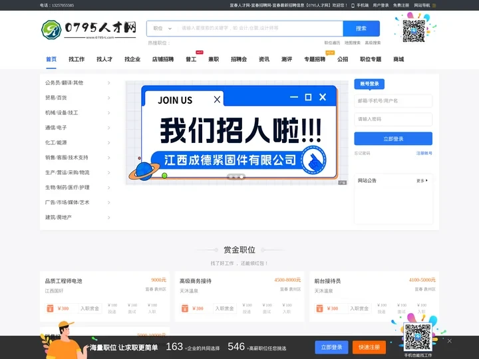This screenshot has width=479, height=359.
Task: Click 更多 in the 网站公告 panel
Action: [422, 181]
